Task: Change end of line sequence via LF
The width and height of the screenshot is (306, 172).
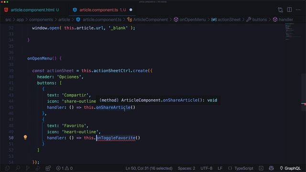Action: [x=220, y=168]
